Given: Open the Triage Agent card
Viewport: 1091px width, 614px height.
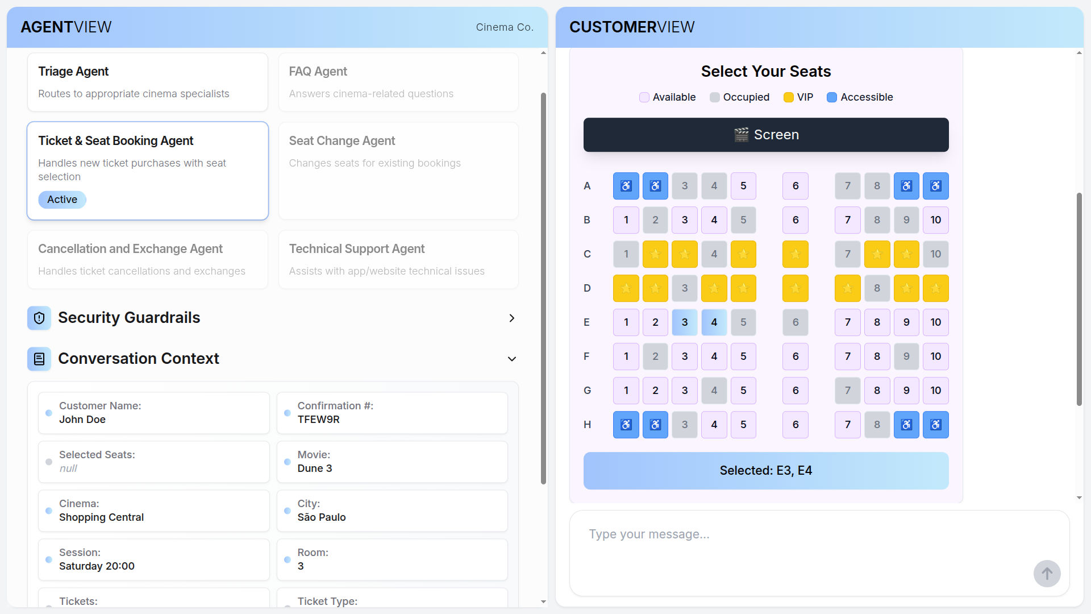Looking at the screenshot, I should [147, 82].
